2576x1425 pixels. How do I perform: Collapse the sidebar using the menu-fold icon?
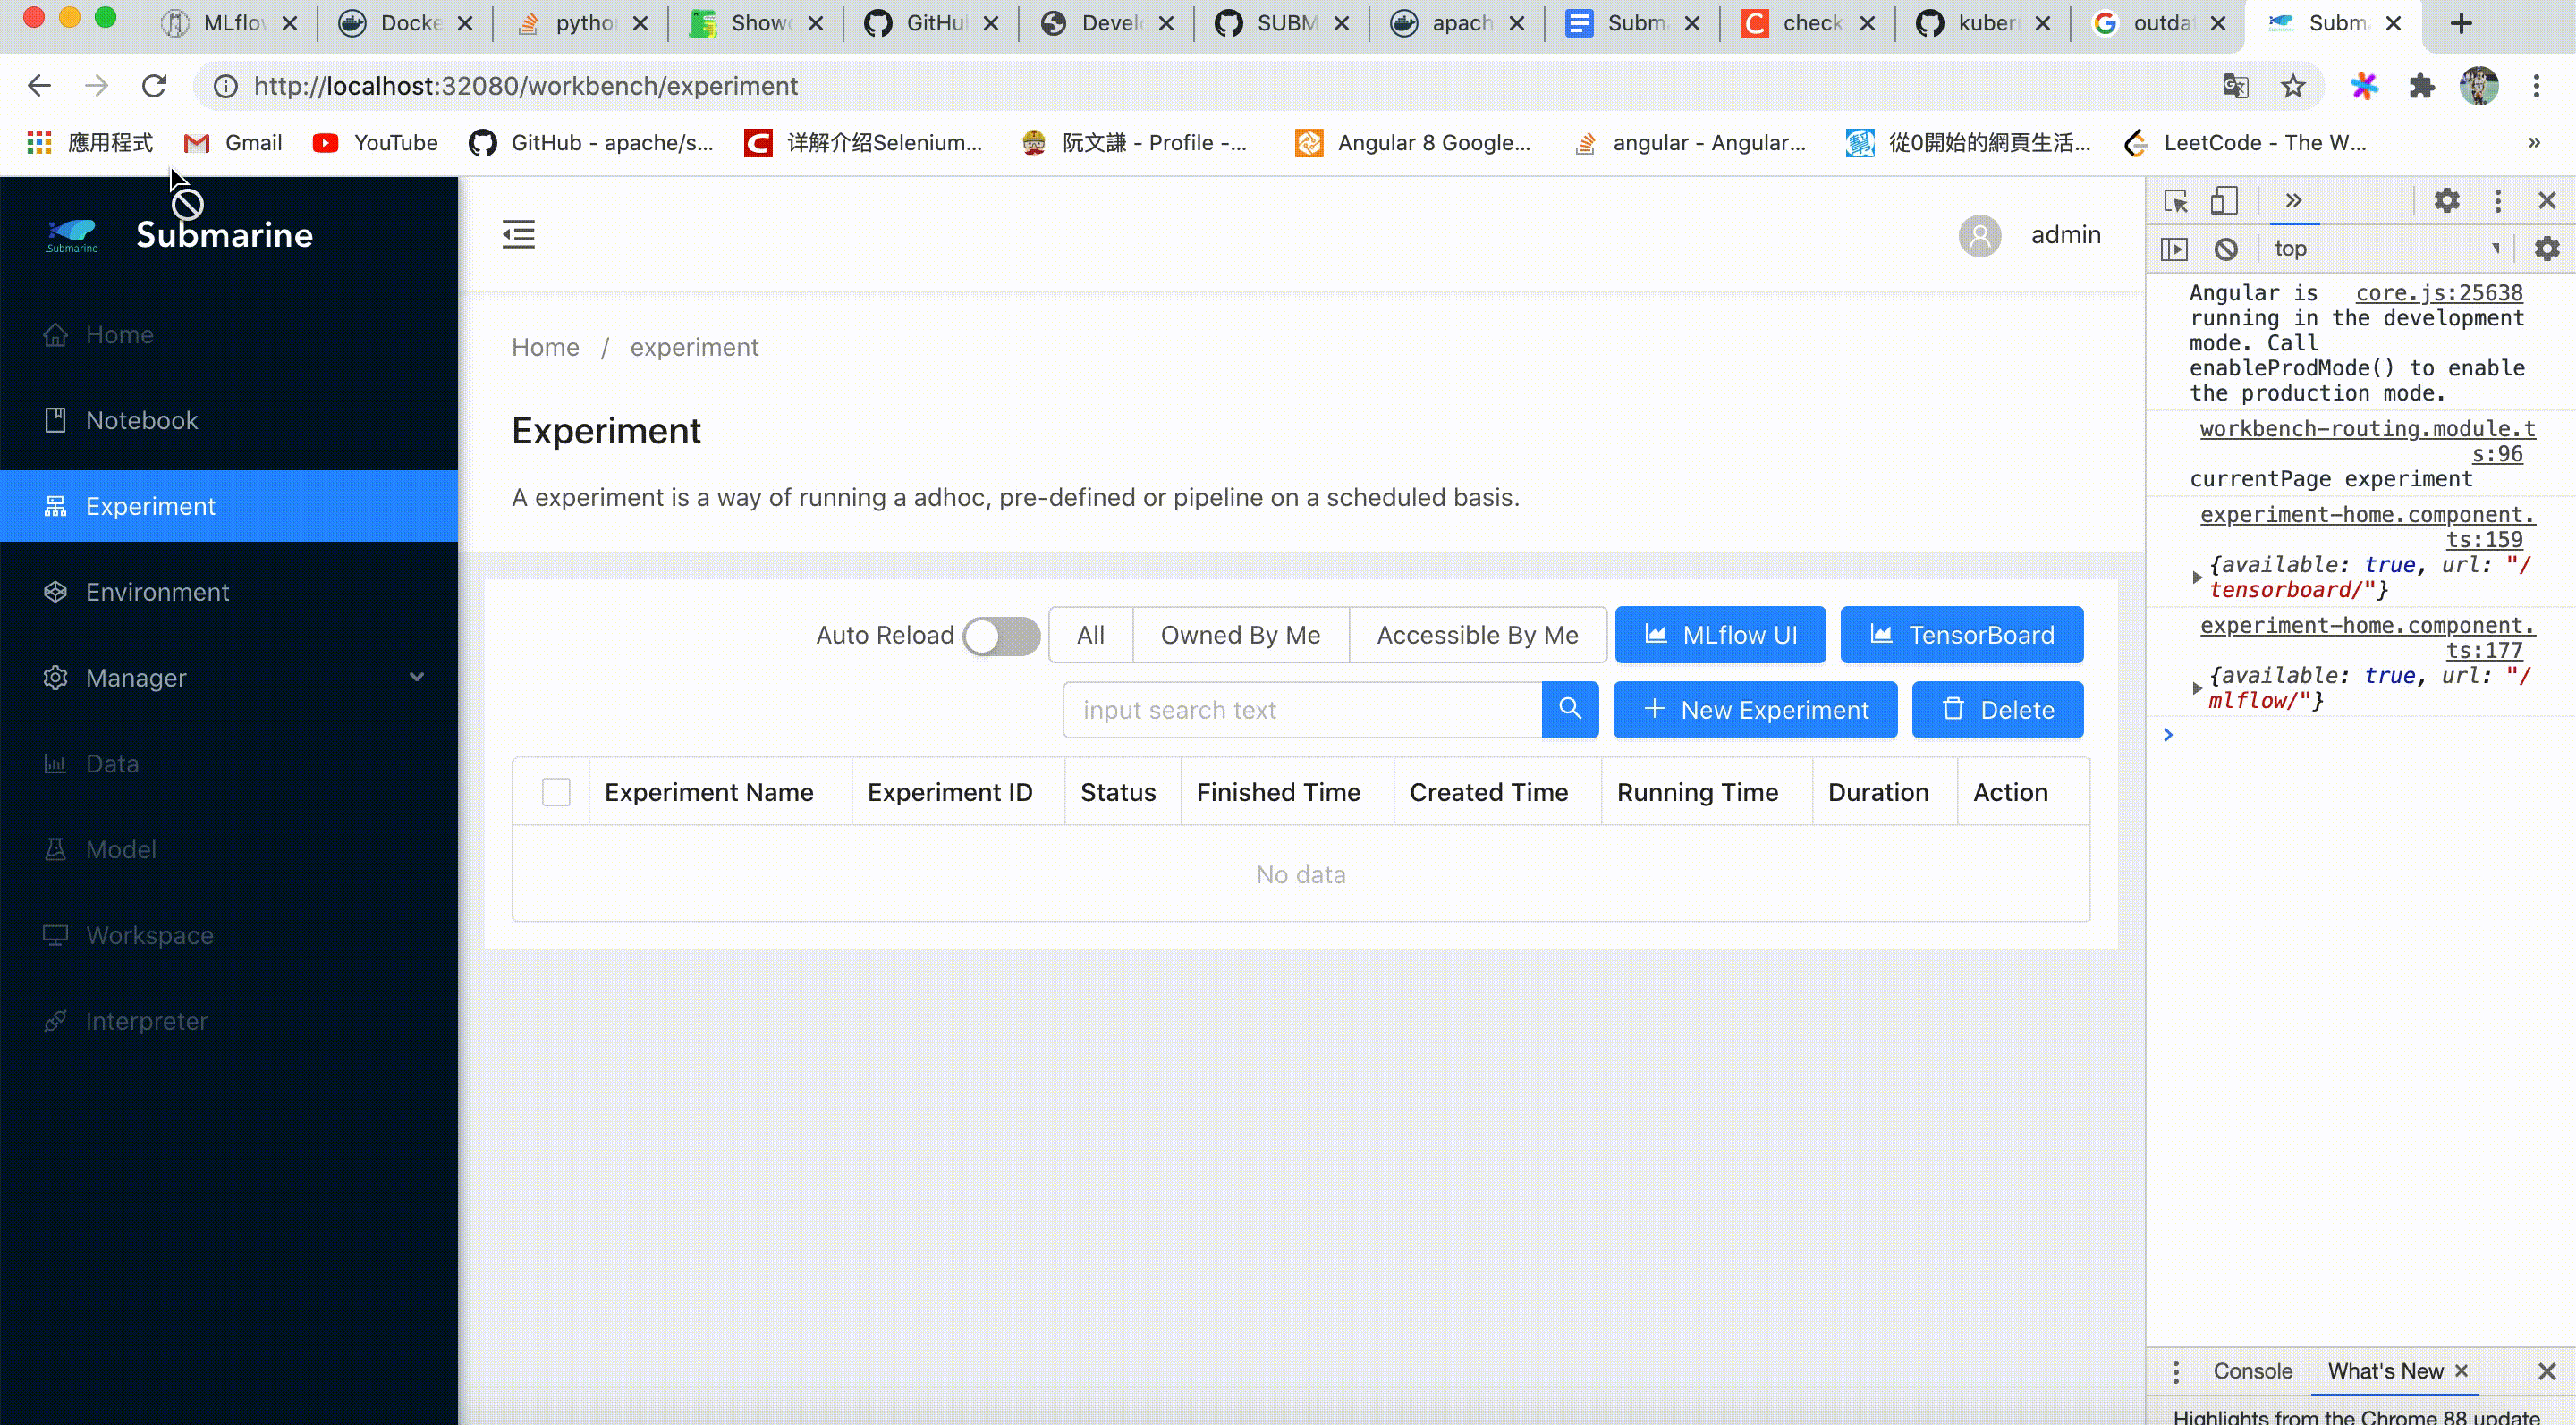(518, 234)
